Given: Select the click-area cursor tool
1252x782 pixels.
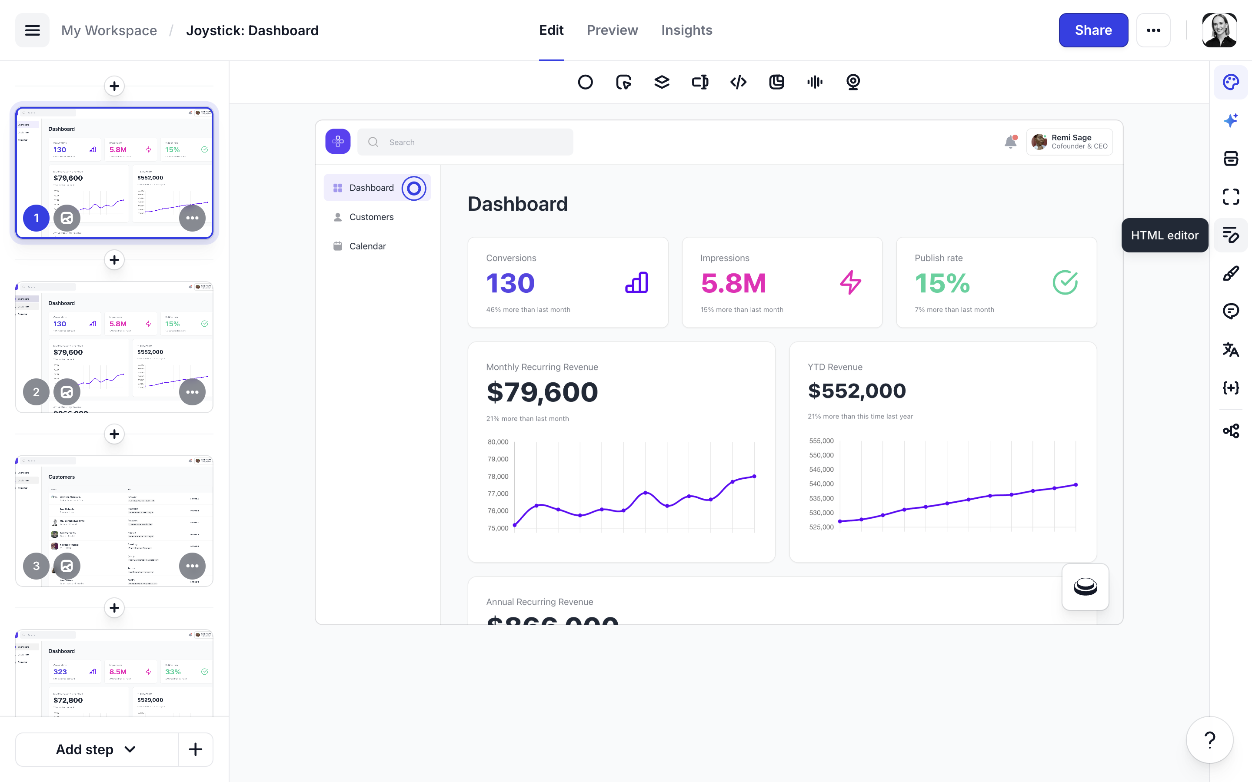Looking at the screenshot, I should 623,82.
